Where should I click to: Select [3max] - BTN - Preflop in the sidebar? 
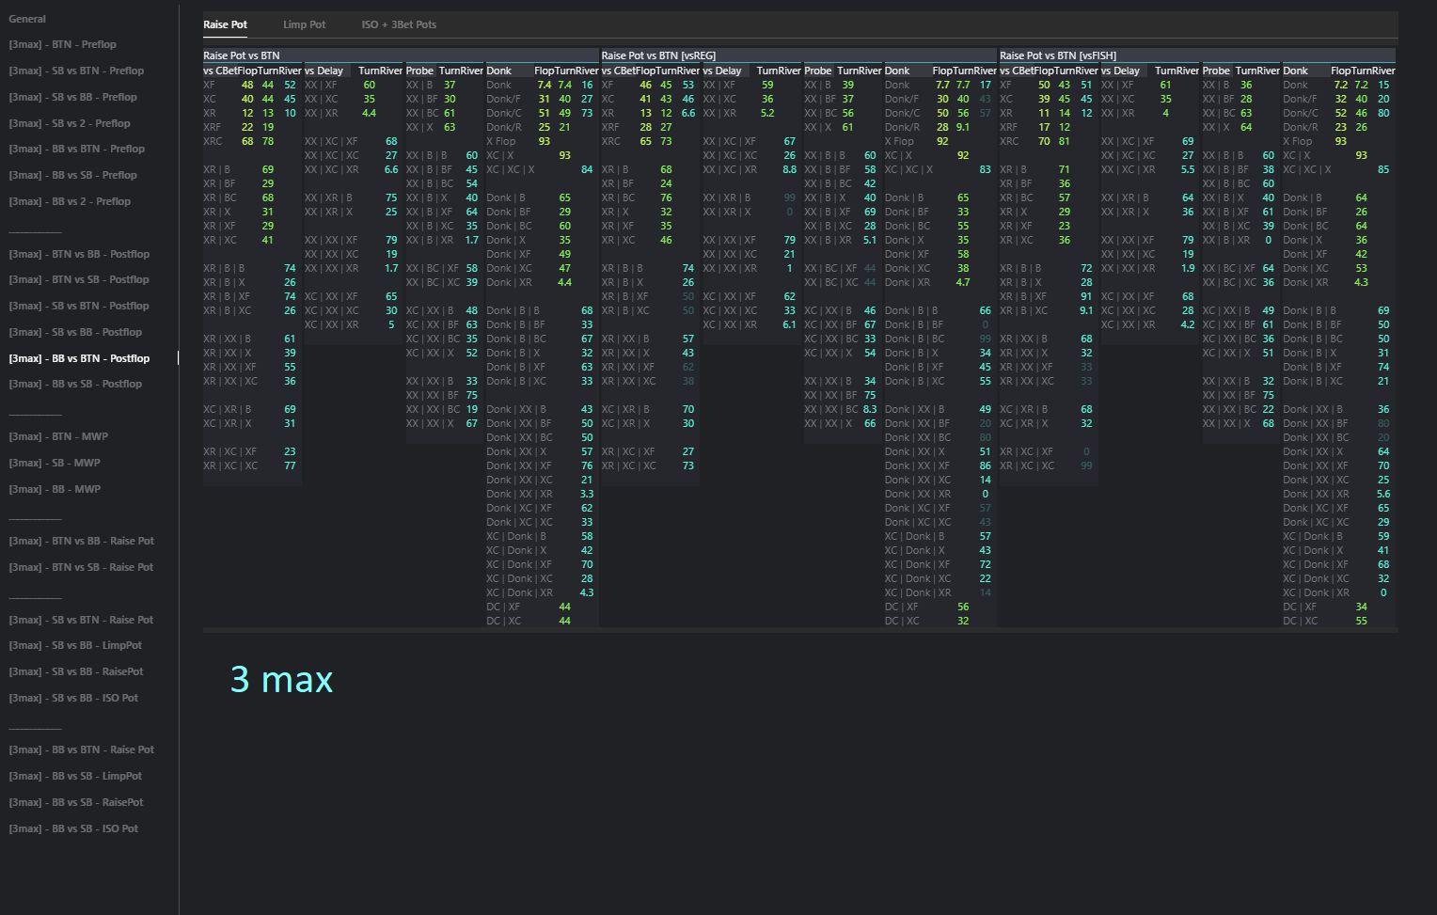tap(63, 44)
